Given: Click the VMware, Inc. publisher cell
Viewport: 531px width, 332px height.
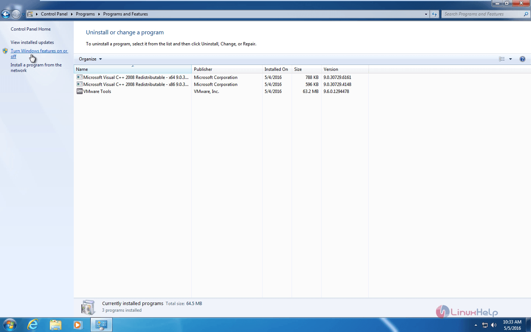Looking at the screenshot, I should [x=206, y=91].
